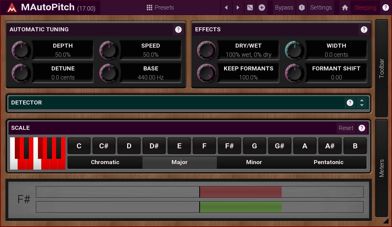Image resolution: width=392 pixels, height=227 pixels.
Task: Click the next preset arrow
Action: (x=238, y=8)
